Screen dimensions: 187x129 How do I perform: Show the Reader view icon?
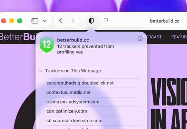(106, 21)
